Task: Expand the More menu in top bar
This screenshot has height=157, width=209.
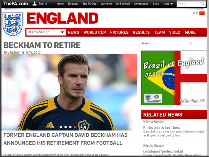Action: coord(168,4)
